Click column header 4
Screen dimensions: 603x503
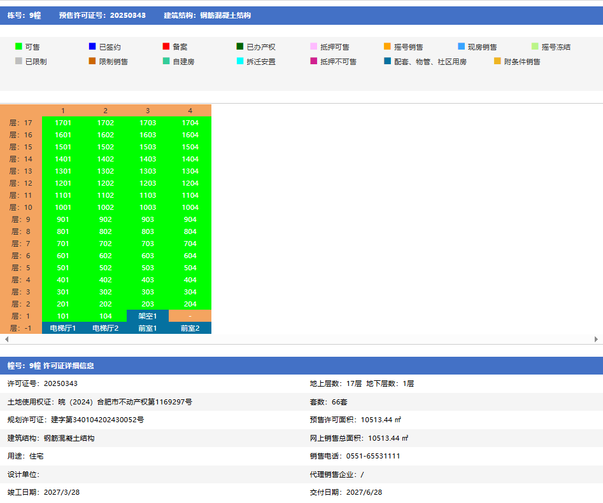[x=190, y=111]
